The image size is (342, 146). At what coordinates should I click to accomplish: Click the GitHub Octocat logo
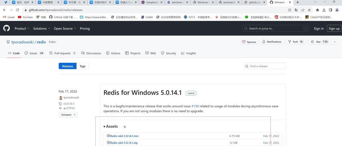[6, 28]
